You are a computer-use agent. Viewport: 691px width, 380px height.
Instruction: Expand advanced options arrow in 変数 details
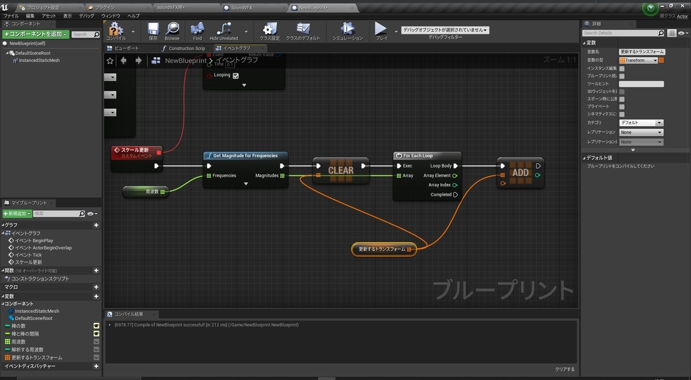(x=633, y=150)
